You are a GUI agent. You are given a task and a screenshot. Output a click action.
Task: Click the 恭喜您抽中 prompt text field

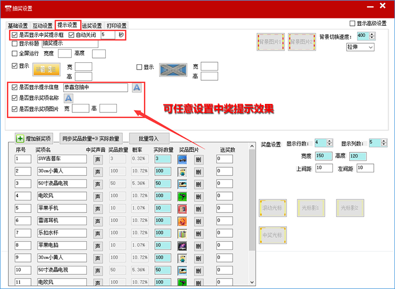click(95, 88)
